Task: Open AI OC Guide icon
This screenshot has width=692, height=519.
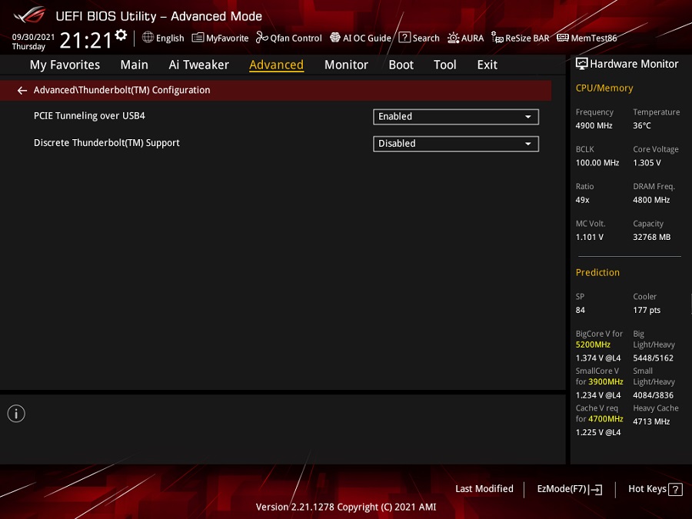Action: pyautogui.click(x=335, y=38)
